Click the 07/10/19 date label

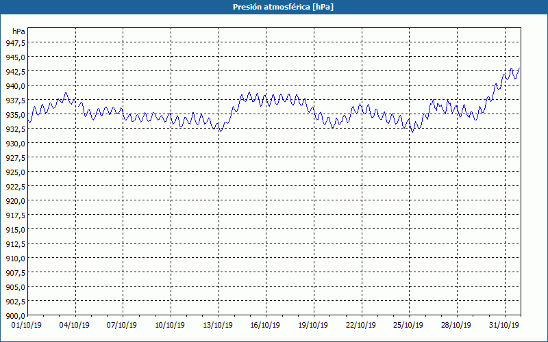(x=122, y=325)
